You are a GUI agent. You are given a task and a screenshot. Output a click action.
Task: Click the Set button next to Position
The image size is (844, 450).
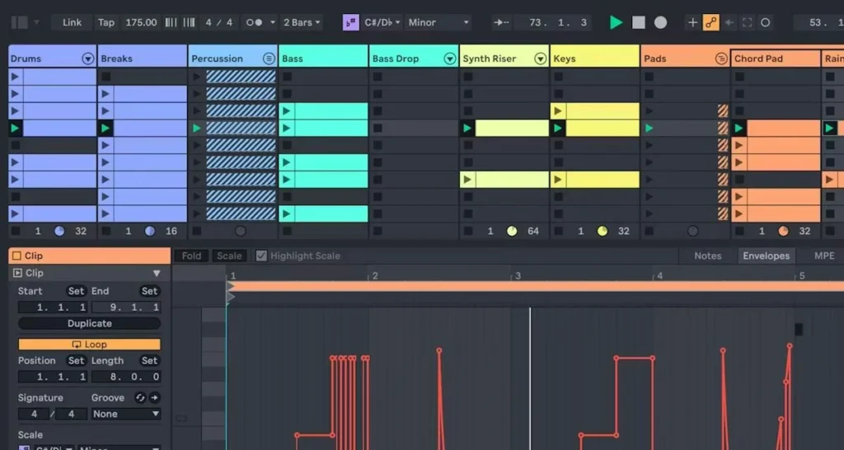76,361
